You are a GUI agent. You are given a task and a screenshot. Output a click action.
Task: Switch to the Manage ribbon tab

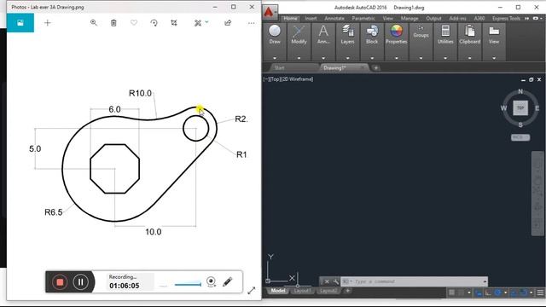click(409, 19)
